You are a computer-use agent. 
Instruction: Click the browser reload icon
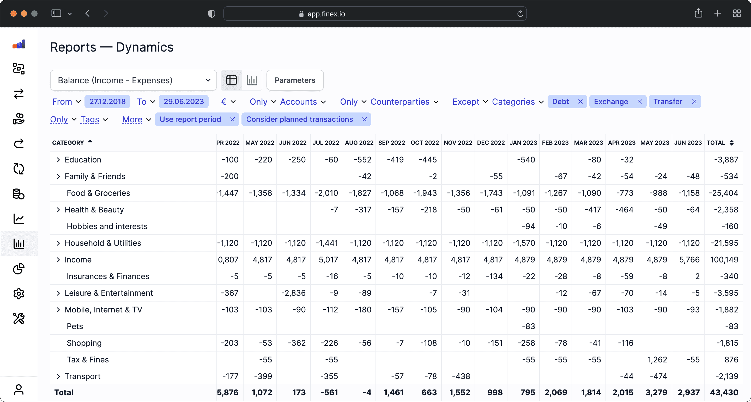click(x=521, y=13)
